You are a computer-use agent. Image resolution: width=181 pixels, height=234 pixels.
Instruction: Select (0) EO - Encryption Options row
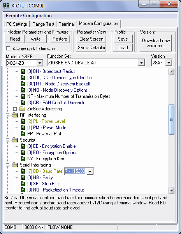coord(52,152)
